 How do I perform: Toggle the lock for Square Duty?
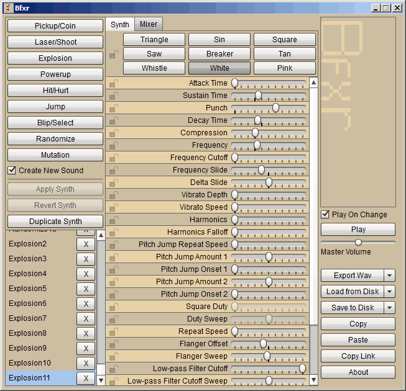[x=113, y=307]
